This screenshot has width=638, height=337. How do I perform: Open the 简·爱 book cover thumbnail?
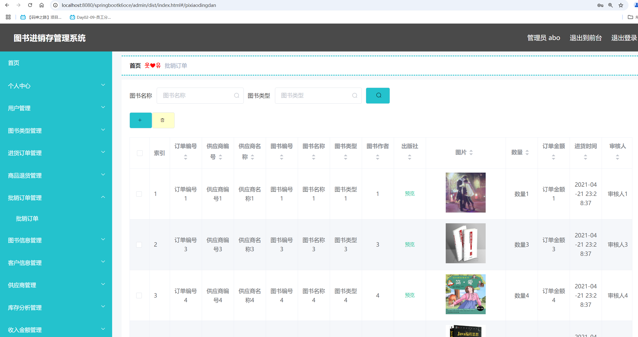[465, 294]
